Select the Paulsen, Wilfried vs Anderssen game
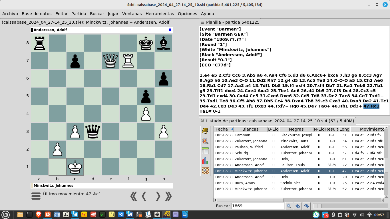Viewport: 390px width, 219px height. tap(299, 147)
